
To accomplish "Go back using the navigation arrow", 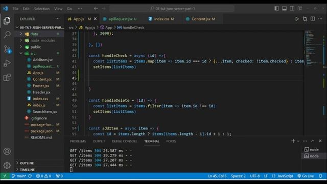I will coord(96,9).
